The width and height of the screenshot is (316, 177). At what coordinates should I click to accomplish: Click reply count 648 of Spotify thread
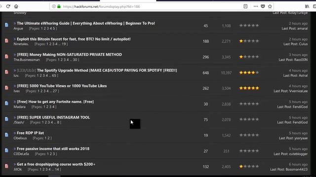[205, 73]
